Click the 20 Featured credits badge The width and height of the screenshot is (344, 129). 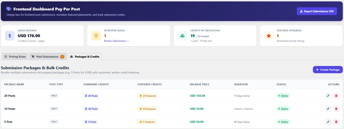pyautogui.click(x=148, y=96)
